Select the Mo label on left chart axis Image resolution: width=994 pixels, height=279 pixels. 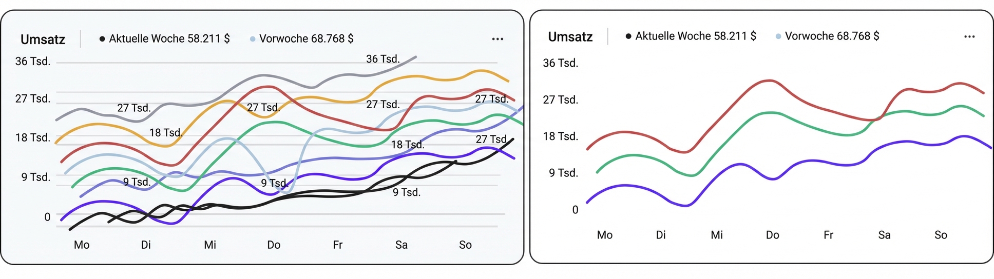[x=82, y=245]
